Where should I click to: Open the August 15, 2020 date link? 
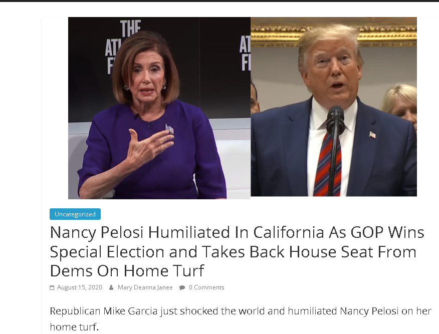point(80,287)
